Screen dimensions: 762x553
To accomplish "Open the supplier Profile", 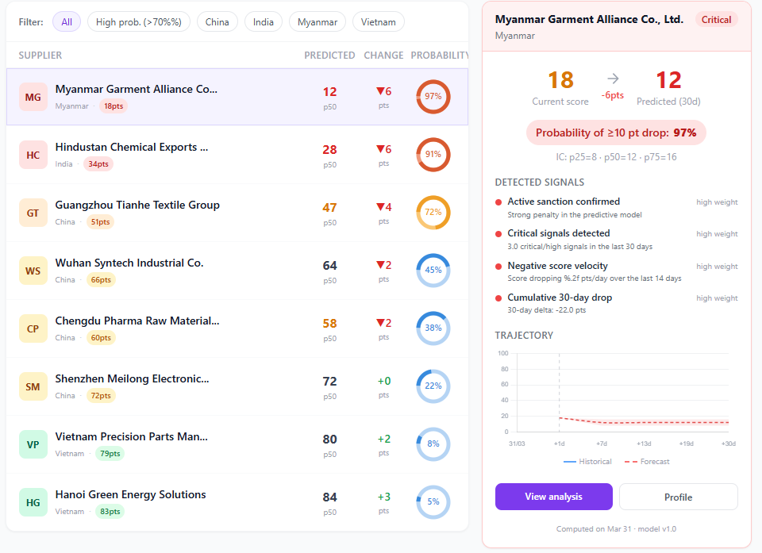I will click(x=678, y=496).
